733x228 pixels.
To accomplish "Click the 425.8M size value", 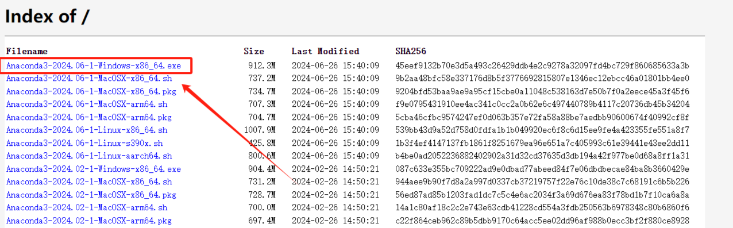I will click(262, 143).
